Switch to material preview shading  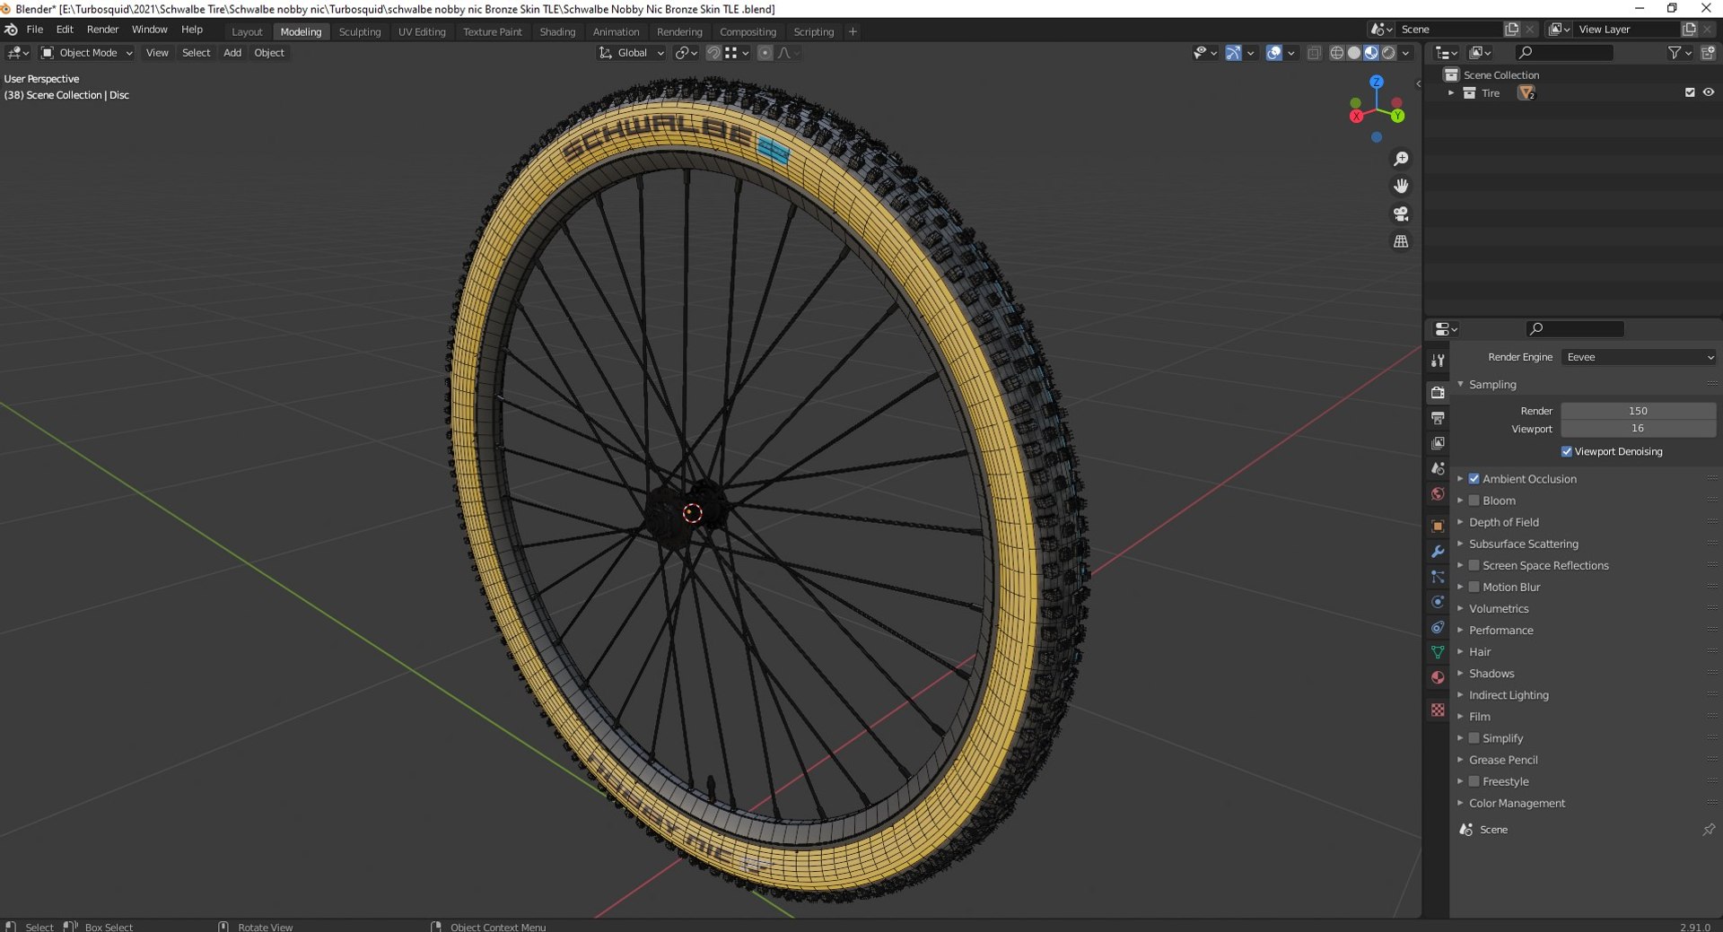(1371, 53)
